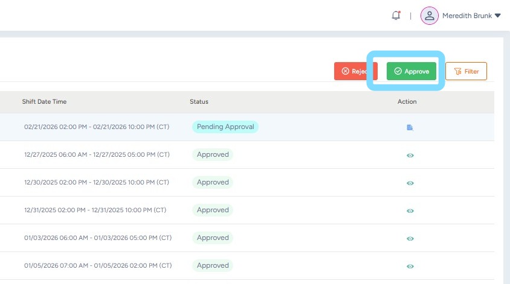This screenshot has width=510, height=284.
Task: Click the Approved badge for the 12/27/2025 shift
Action: pos(213,154)
